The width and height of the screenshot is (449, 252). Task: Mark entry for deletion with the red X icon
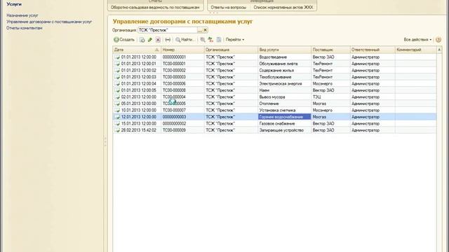click(x=158, y=40)
